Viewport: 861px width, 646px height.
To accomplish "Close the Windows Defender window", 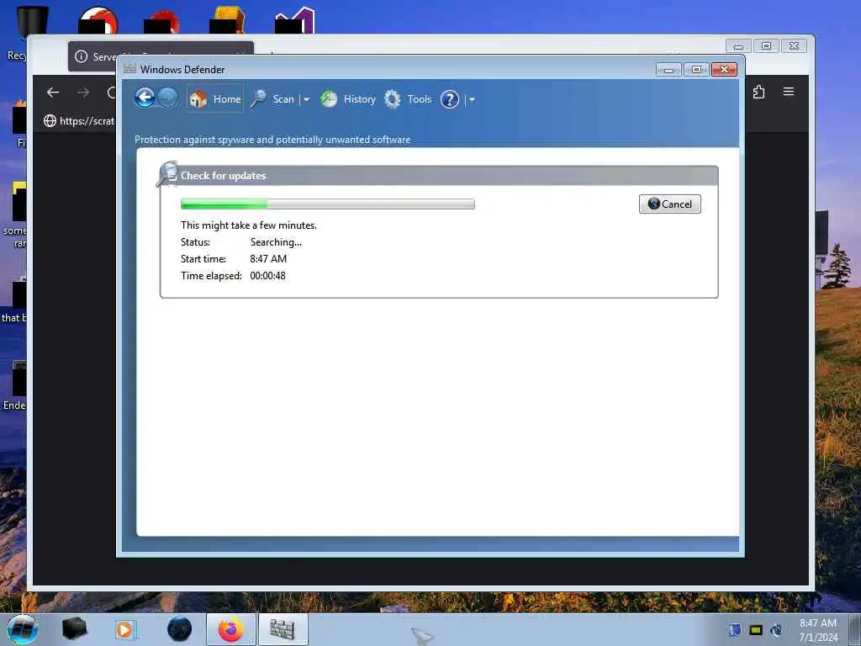I will pos(724,69).
